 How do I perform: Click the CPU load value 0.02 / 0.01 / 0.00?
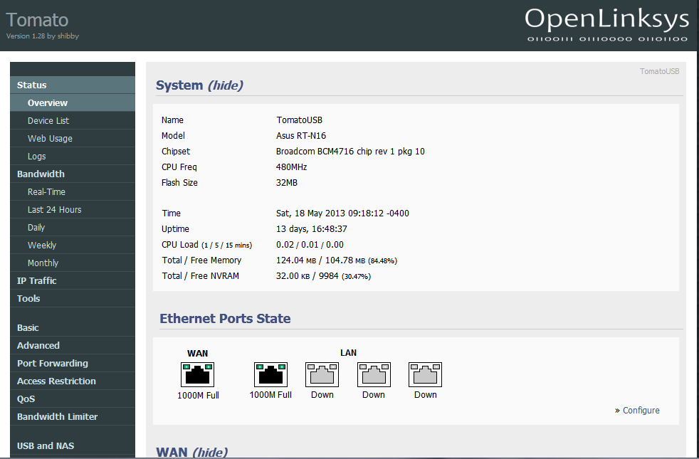coord(310,245)
